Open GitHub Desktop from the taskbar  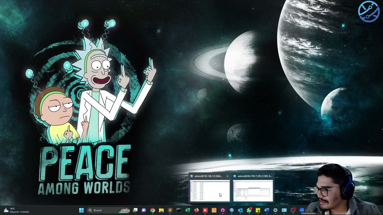(x=223, y=210)
